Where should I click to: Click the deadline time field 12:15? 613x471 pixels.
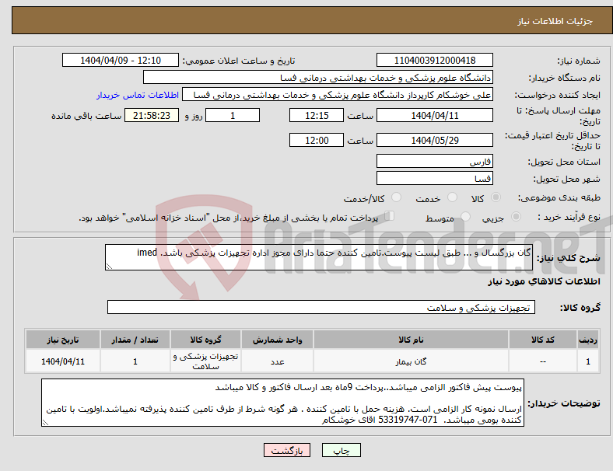coord(317,115)
